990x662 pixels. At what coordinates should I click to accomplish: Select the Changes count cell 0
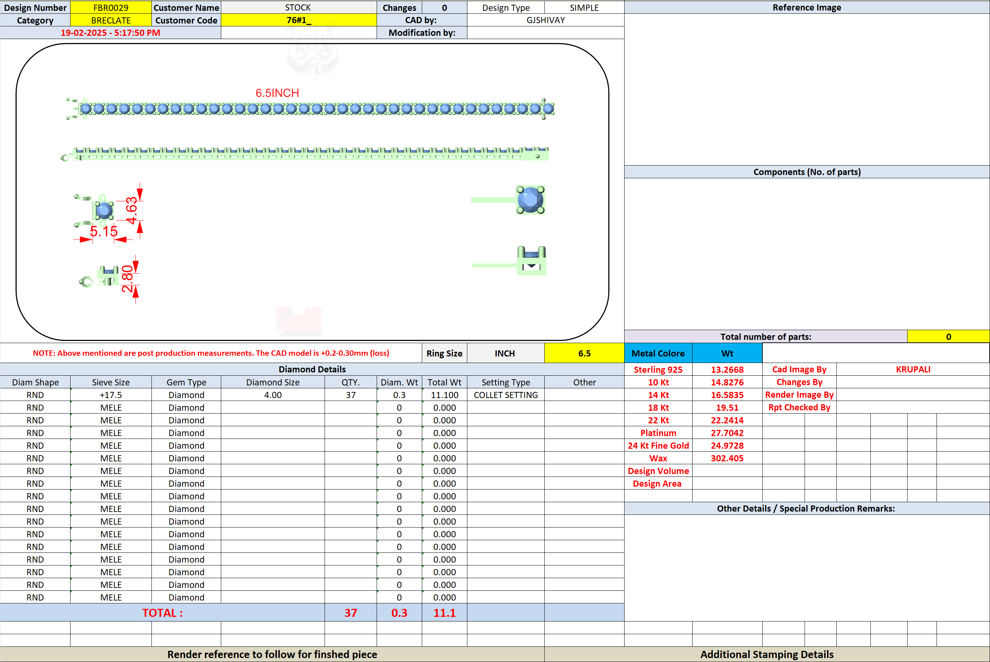pyautogui.click(x=444, y=8)
